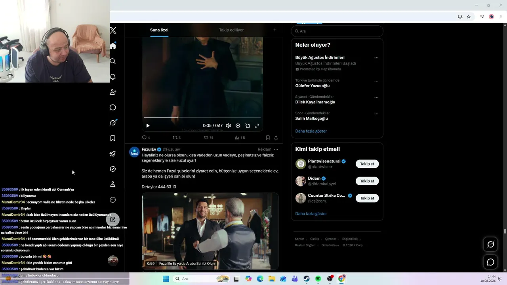Reply to the video post with 4 comments
Image resolution: width=507 pixels, height=285 pixels.
tap(146, 138)
